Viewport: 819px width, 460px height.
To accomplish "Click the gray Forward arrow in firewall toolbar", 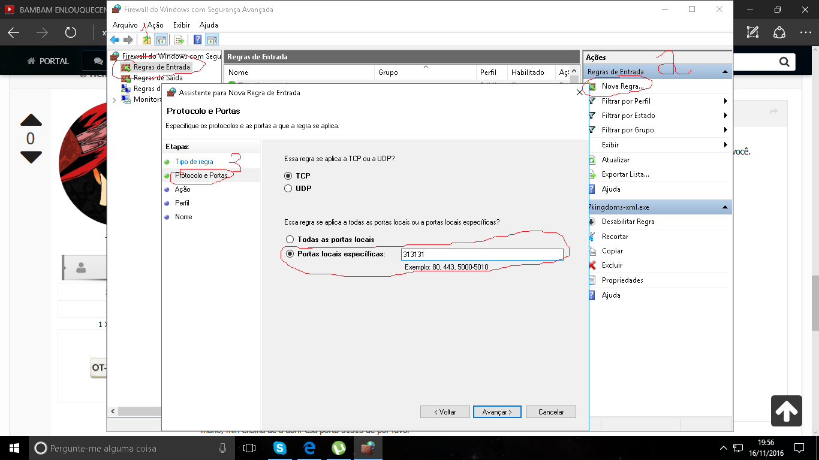I will coord(128,40).
